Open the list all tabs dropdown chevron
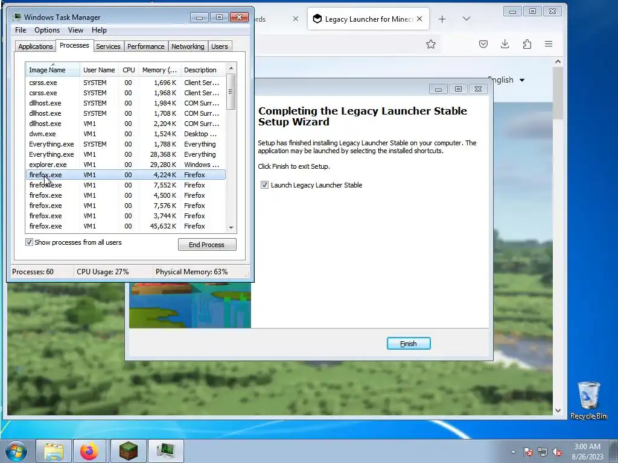Image resolution: width=618 pixels, height=463 pixels. (x=467, y=19)
